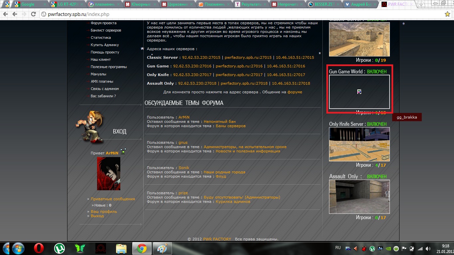
Task: Launch Paint from the taskbar
Action: pyautogui.click(x=163, y=248)
